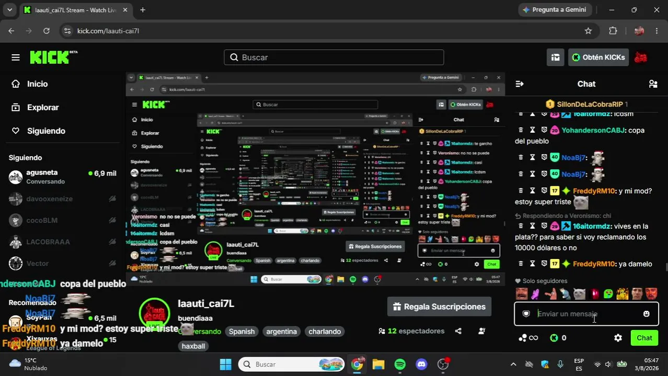Open Discord from the taskbar
The width and height of the screenshot is (668, 376).
click(x=421, y=365)
